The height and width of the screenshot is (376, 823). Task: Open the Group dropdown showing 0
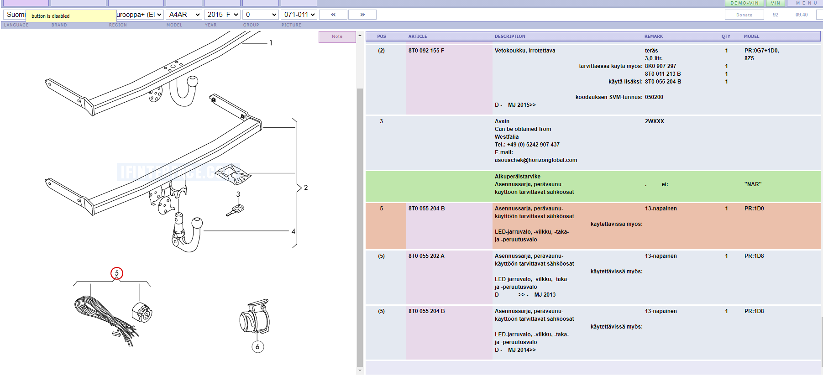(261, 15)
